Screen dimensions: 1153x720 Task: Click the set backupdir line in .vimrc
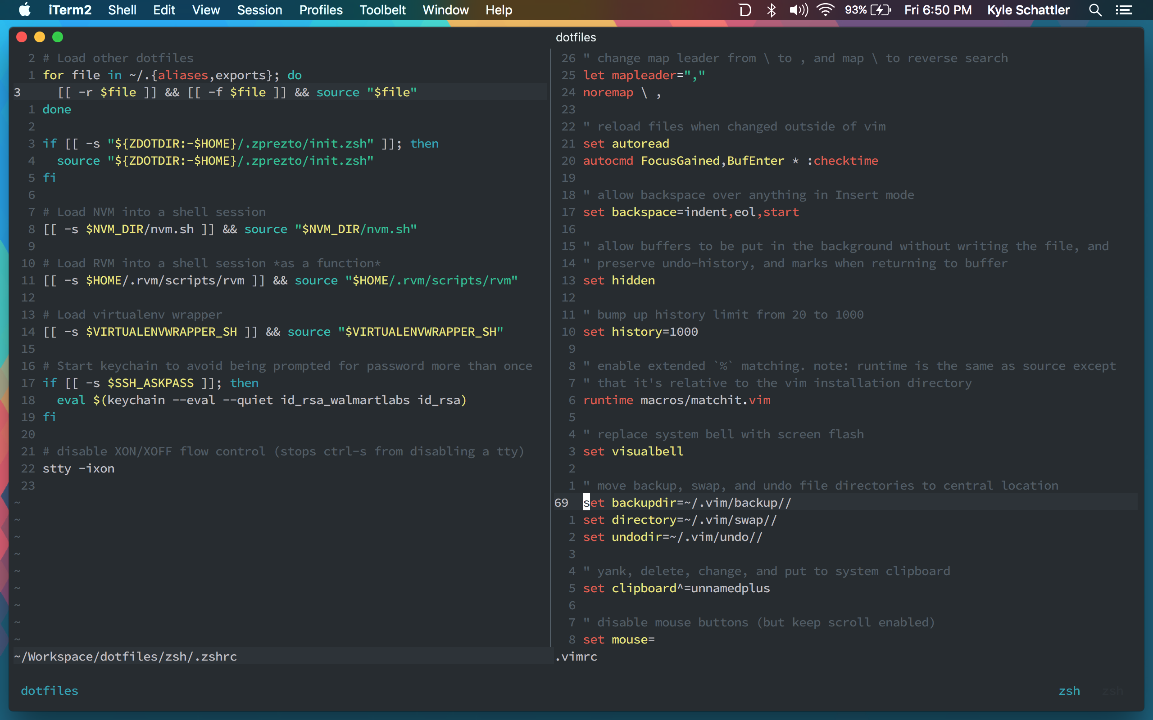[x=686, y=502]
